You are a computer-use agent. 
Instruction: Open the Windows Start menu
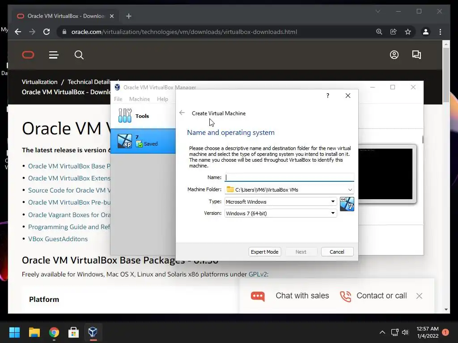point(15,332)
